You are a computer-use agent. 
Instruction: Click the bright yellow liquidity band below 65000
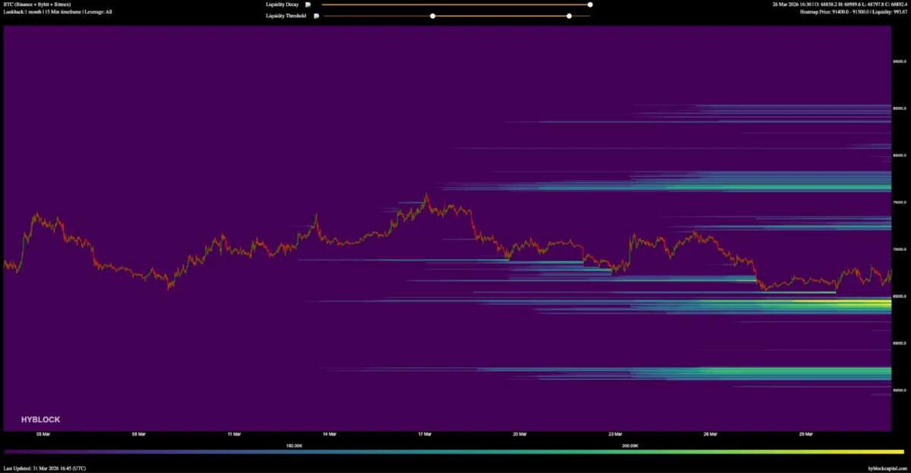pos(865,305)
